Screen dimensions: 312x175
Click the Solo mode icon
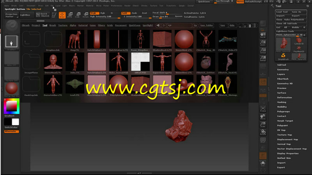point(263,164)
